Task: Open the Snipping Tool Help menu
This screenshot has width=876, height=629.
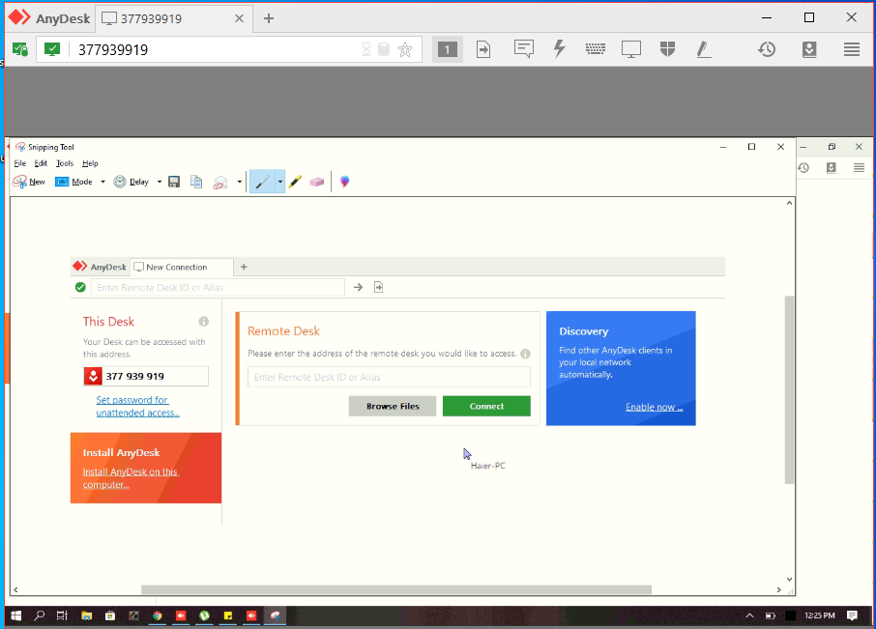Action: tap(90, 163)
